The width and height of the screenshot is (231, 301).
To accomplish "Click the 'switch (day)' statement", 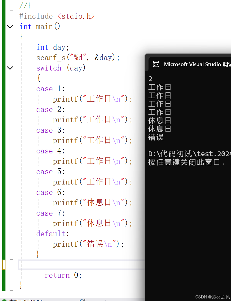I will click(61, 68).
